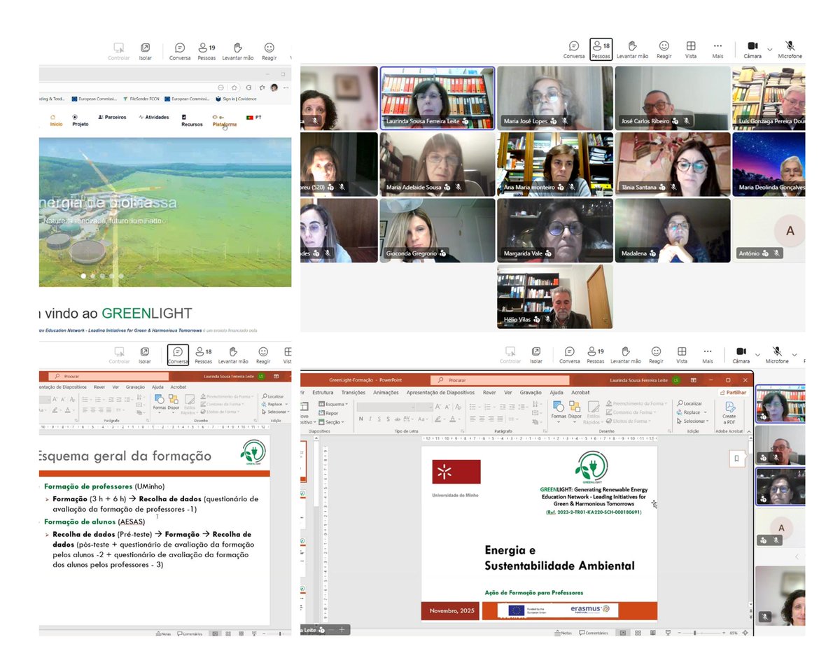Click Isolar pop-out above the browser window
The height and width of the screenshot is (672, 840).
pyautogui.click(x=146, y=51)
